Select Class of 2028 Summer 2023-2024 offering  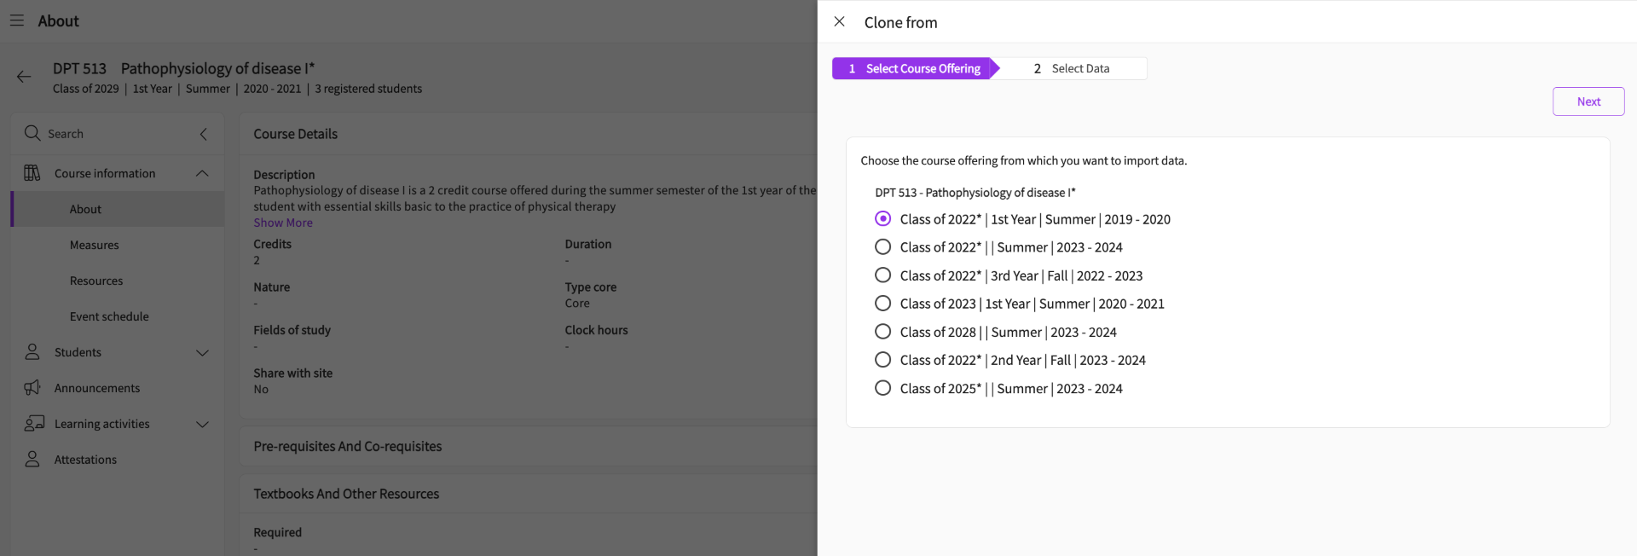tap(883, 332)
